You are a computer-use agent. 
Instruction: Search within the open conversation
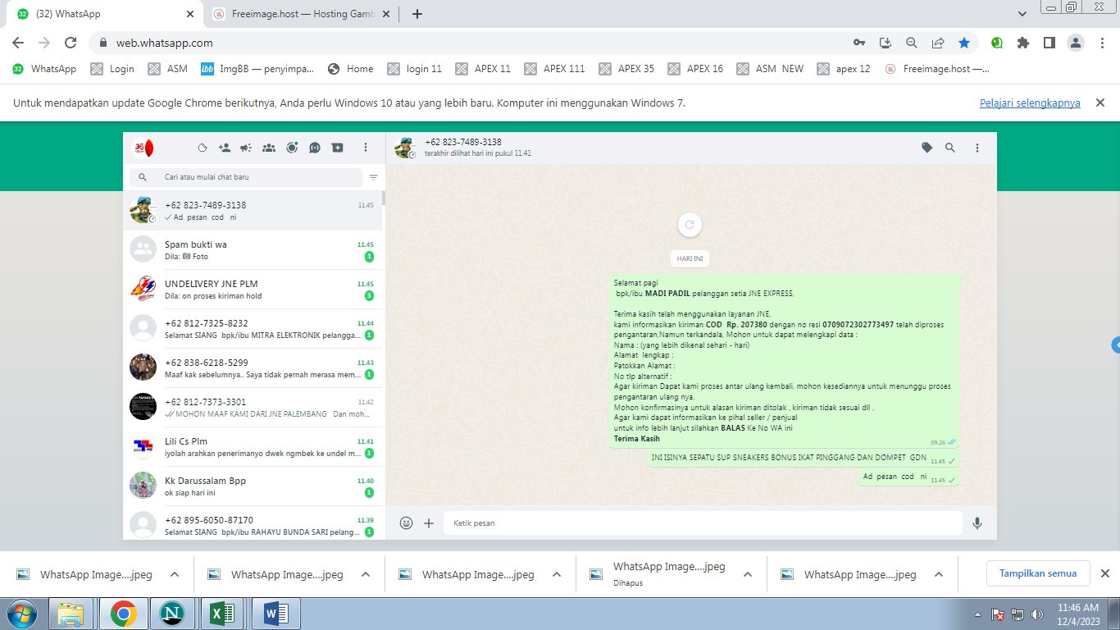click(950, 148)
